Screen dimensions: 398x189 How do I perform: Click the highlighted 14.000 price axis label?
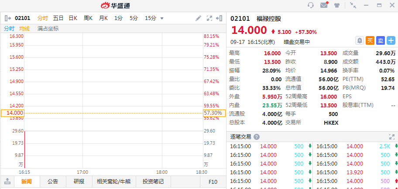click(12, 113)
